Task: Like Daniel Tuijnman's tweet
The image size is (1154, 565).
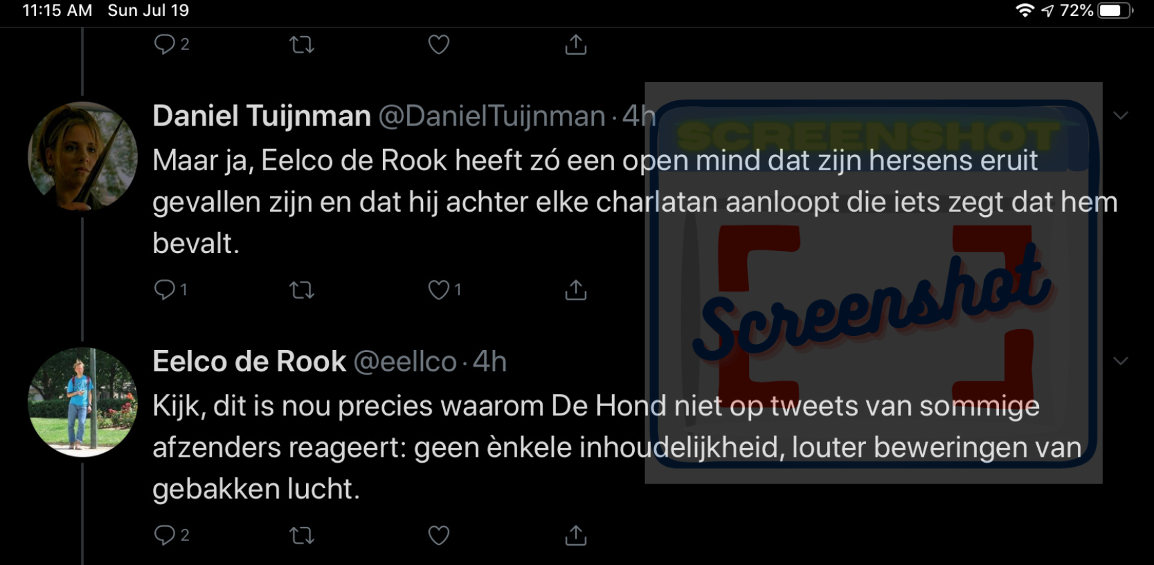Action: point(439,290)
